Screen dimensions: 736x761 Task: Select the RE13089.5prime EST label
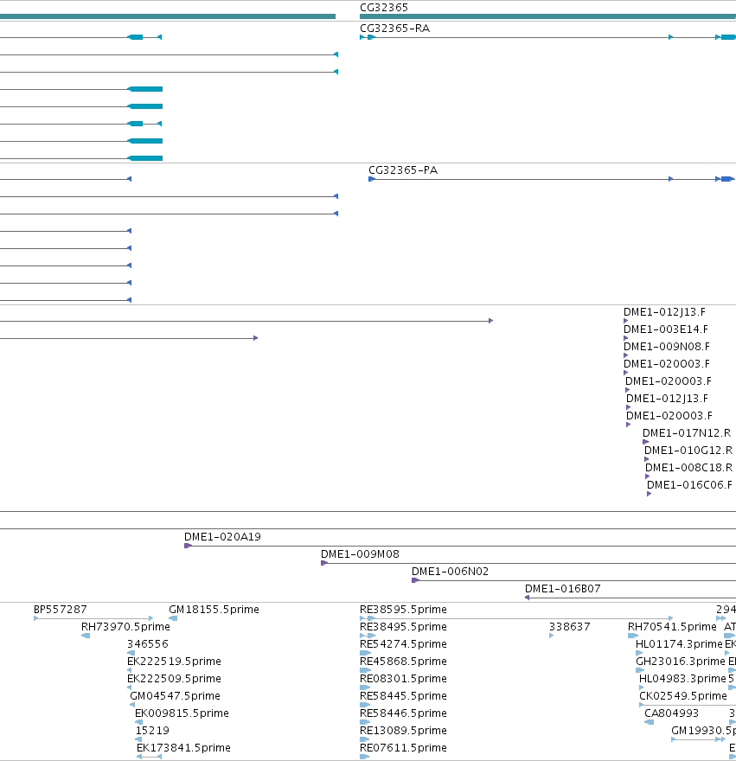(x=403, y=731)
